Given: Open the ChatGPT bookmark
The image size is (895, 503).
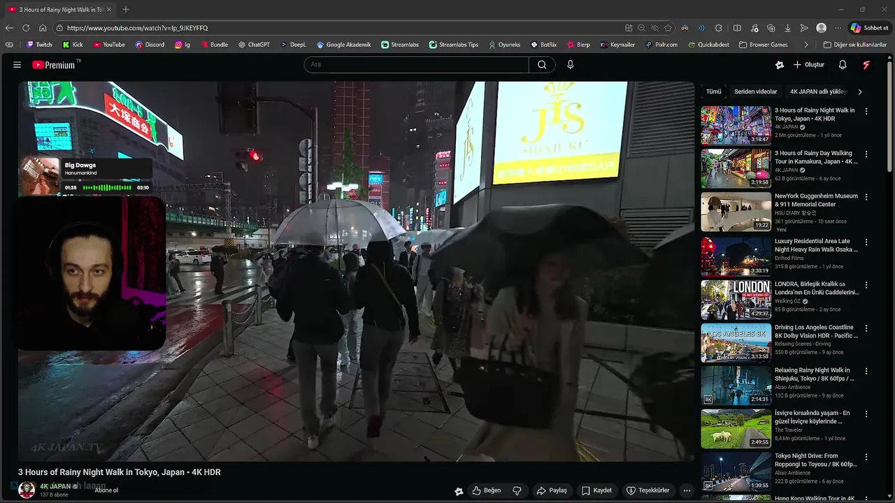Looking at the screenshot, I should 253,45.
